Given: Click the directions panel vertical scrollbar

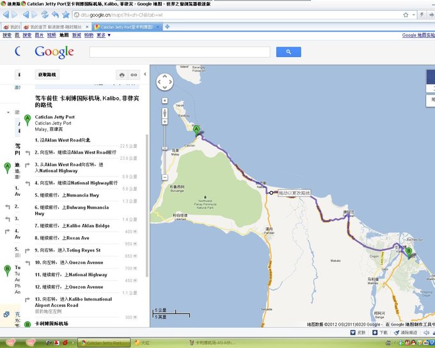Looking at the screenshot, I should (147, 205).
